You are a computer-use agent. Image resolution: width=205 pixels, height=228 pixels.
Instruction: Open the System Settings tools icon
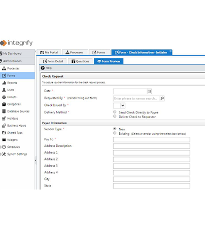[4, 154]
